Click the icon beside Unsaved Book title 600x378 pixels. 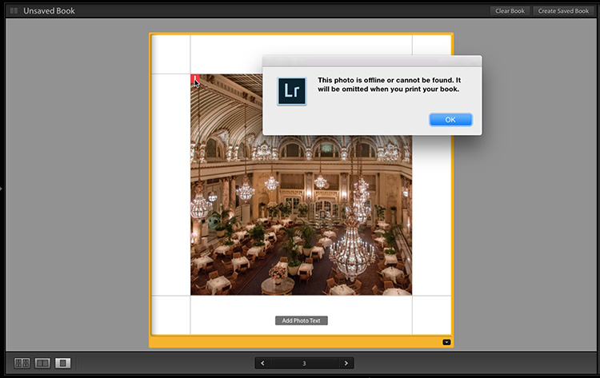14,11
